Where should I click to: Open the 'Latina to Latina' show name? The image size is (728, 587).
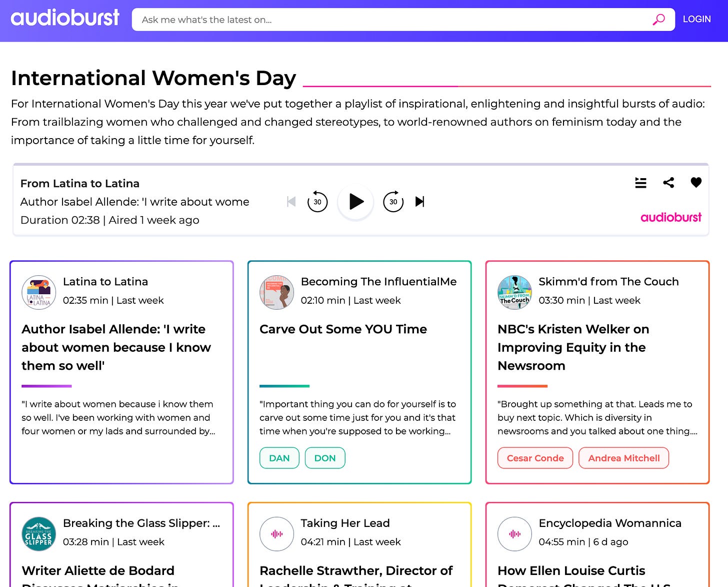click(x=105, y=282)
